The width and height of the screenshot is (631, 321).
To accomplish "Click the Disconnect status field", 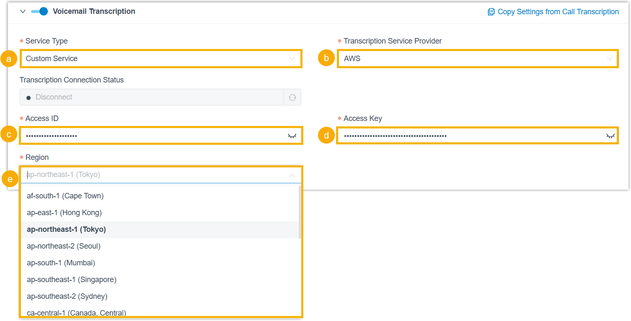I will click(x=152, y=97).
